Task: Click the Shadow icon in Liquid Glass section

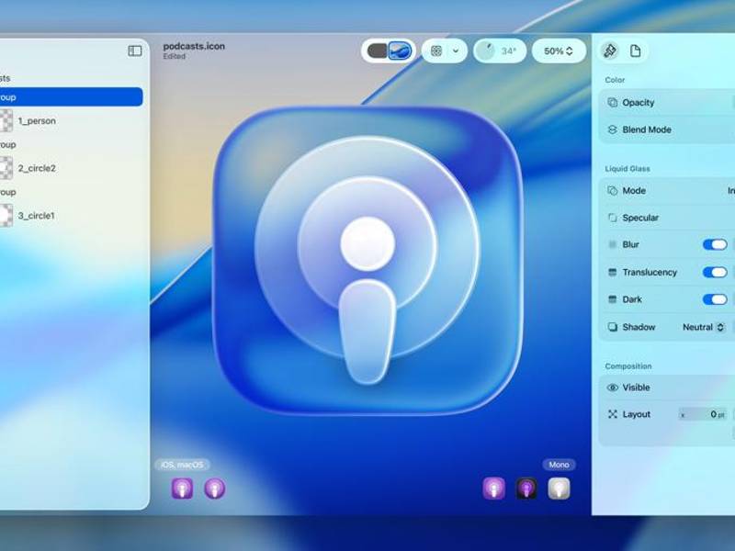Action: 611,327
